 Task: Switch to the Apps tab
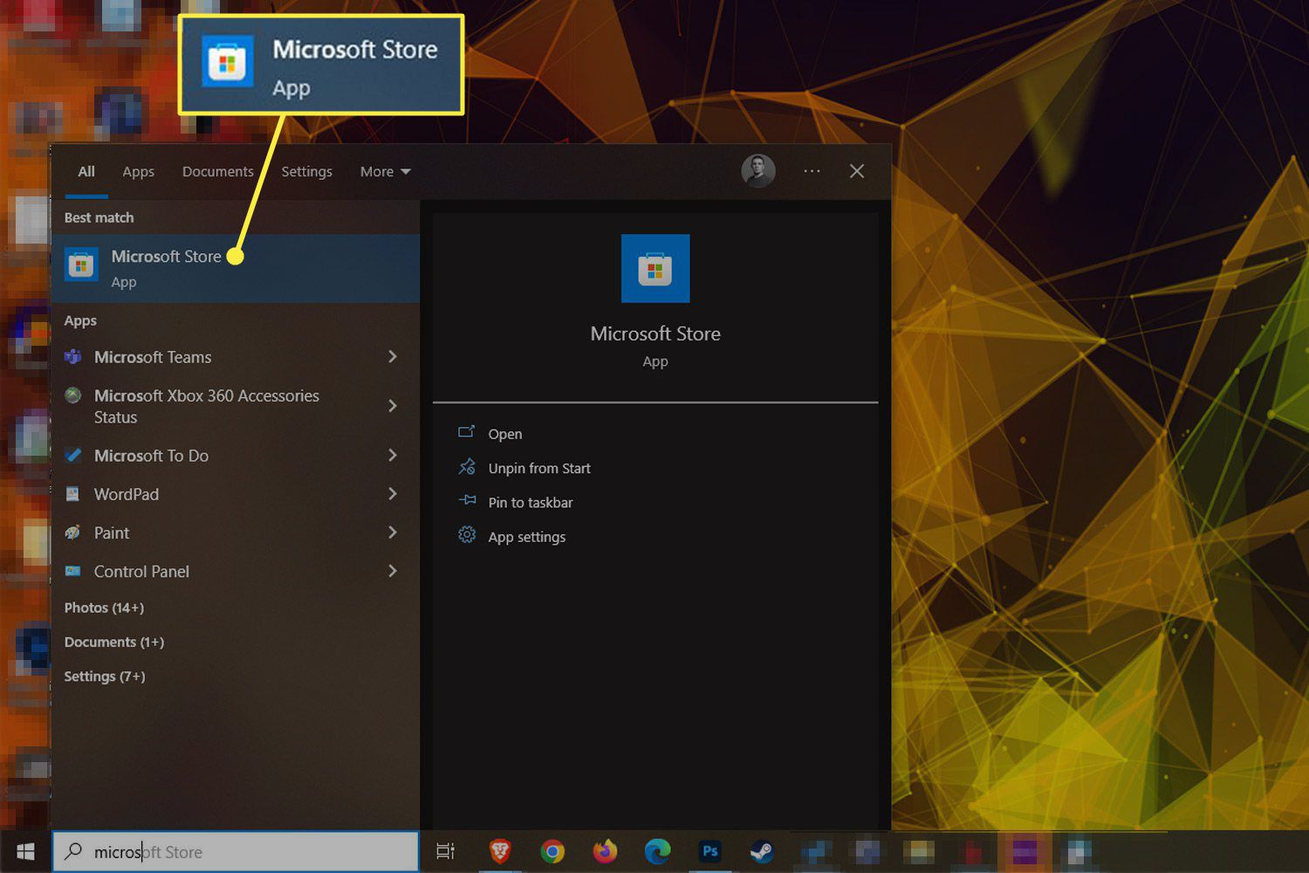[138, 172]
